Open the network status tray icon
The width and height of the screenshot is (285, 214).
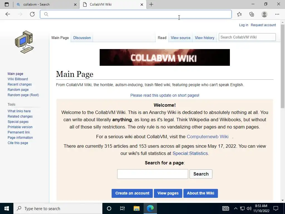(x=242, y=208)
